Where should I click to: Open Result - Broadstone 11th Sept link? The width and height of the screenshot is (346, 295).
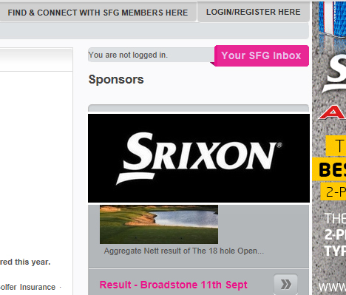click(x=173, y=285)
